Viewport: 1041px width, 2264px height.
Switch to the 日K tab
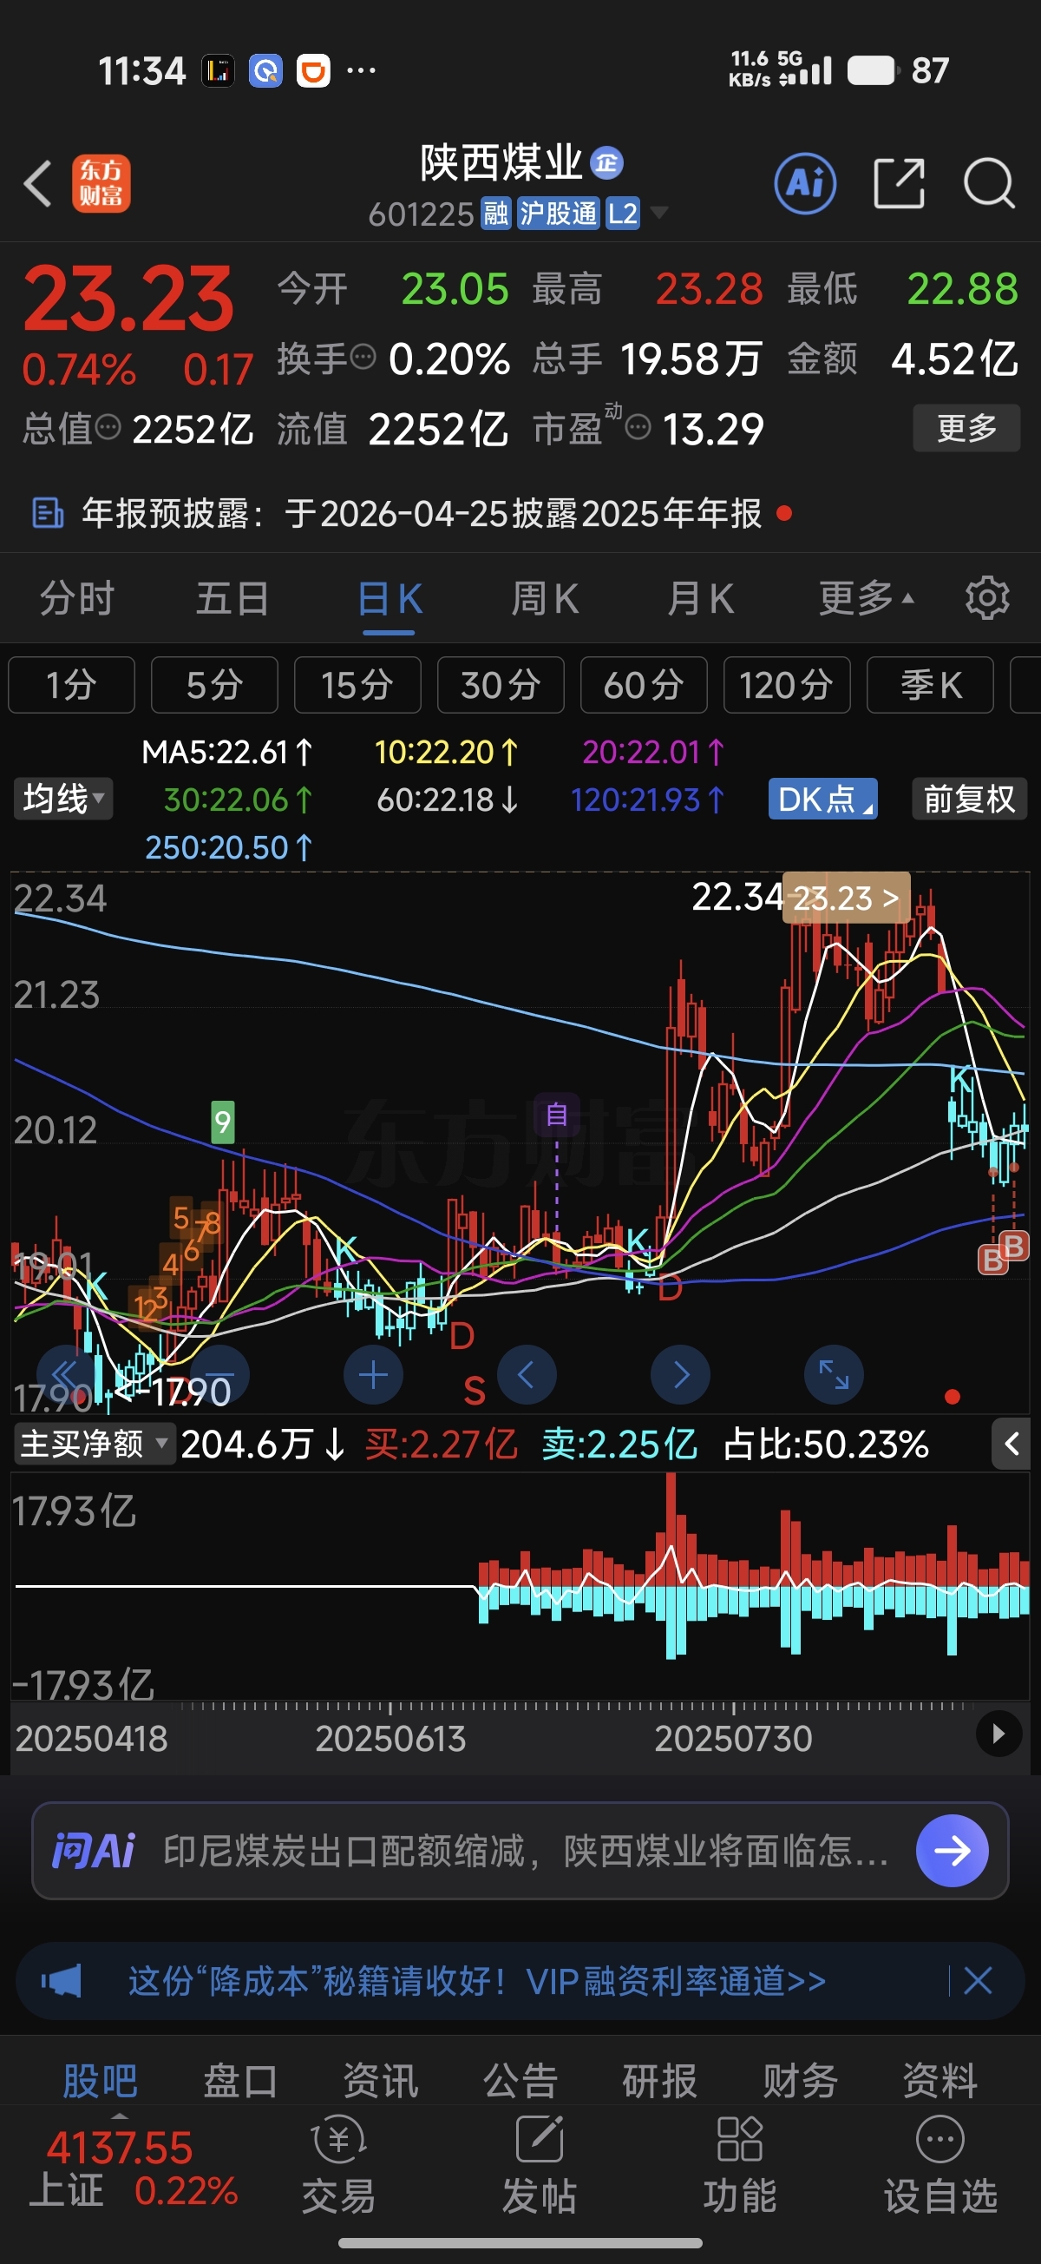coord(390,598)
